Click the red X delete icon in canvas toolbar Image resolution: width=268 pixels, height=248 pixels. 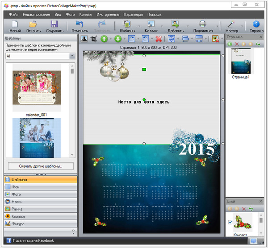[158, 39]
